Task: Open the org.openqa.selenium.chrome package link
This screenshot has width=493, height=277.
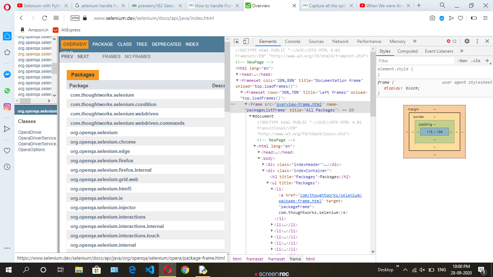Action: 103,142
